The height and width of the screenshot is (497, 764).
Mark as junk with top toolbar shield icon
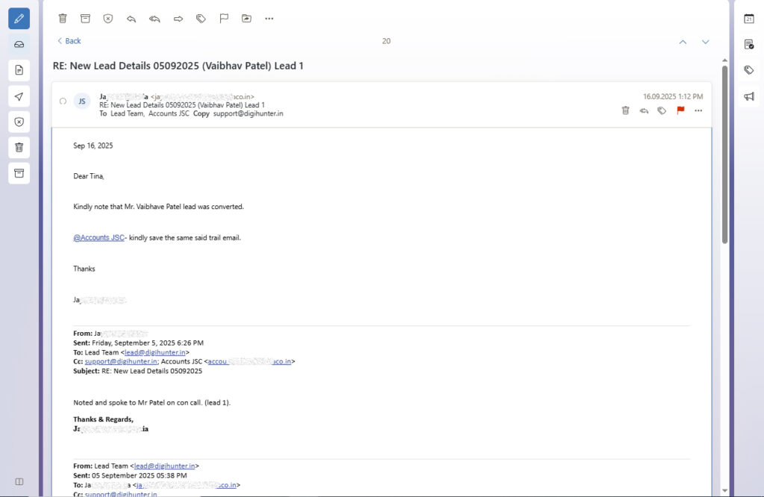108,19
